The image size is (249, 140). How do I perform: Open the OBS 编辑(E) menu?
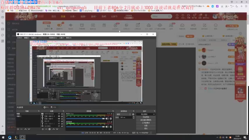point(26,38)
